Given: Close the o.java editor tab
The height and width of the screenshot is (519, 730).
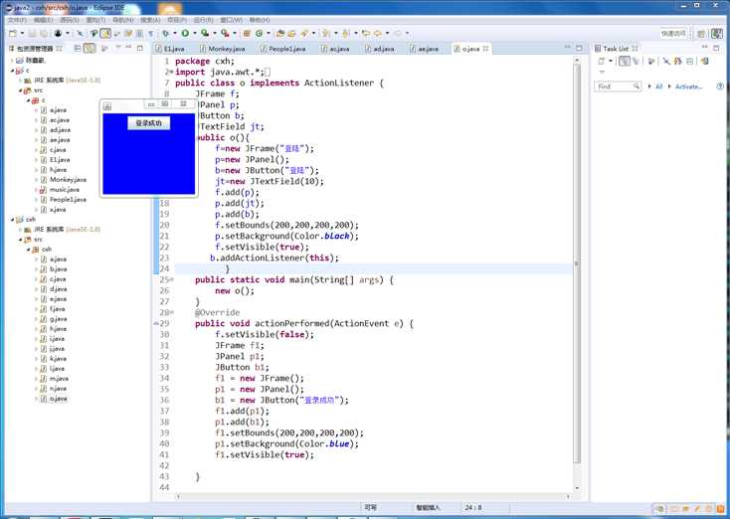Looking at the screenshot, I should (x=486, y=49).
